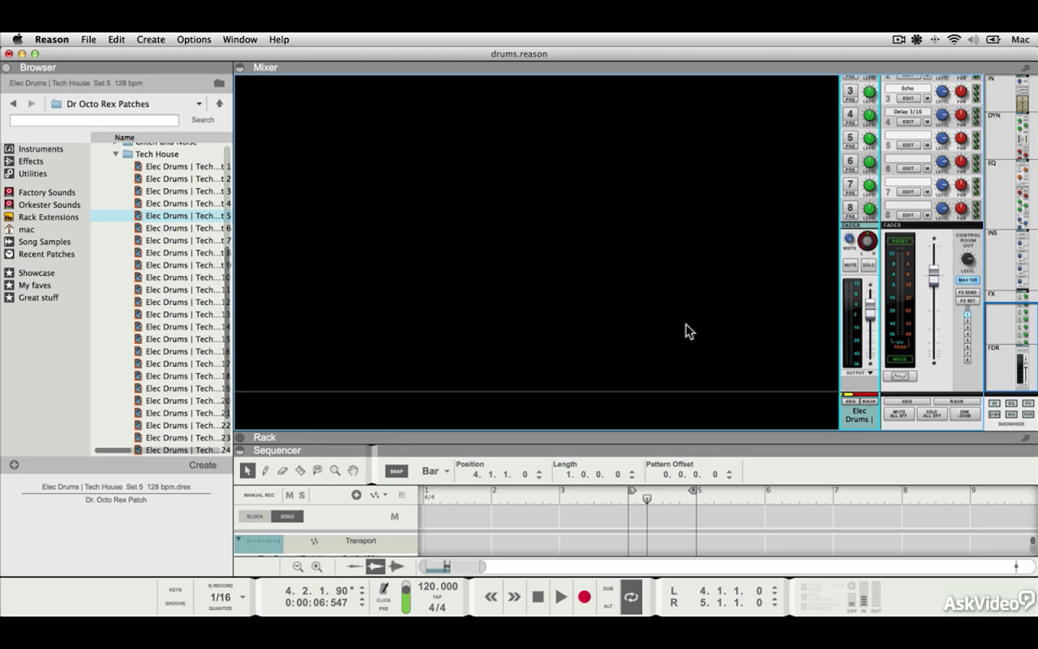Click Mute All Off in master section
This screenshot has height=649, width=1038.
(x=899, y=414)
